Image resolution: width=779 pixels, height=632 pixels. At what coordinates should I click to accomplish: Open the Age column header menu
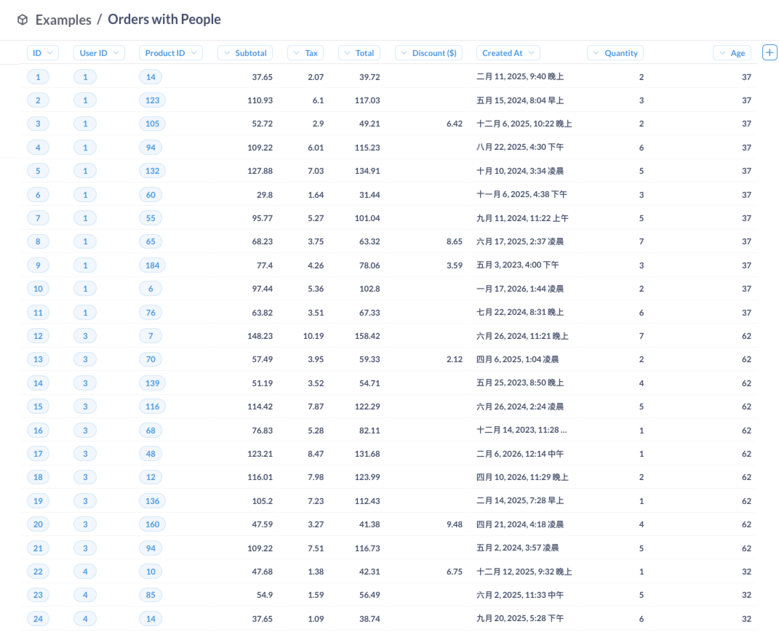coord(732,52)
